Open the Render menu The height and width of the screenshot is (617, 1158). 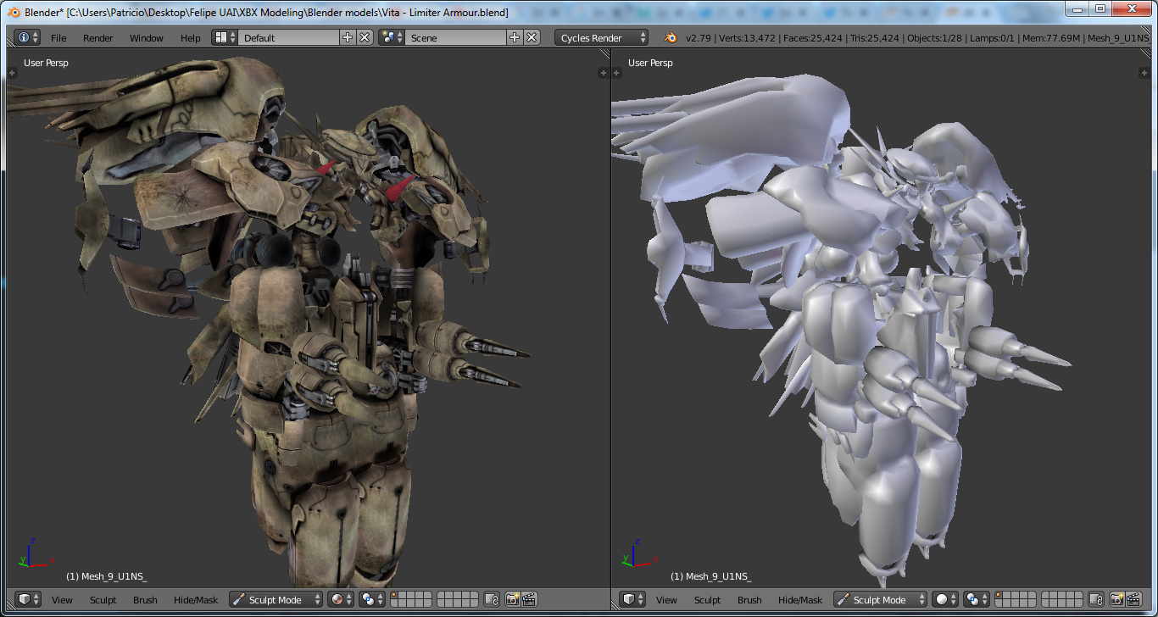coord(98,38)
